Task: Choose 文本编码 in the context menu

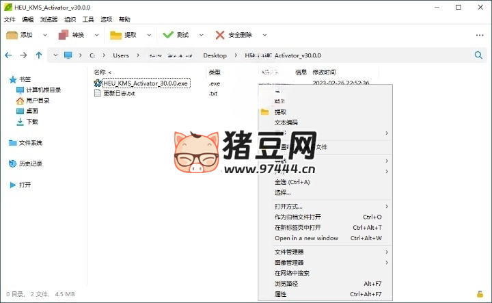Action: [x=286, y=122]
